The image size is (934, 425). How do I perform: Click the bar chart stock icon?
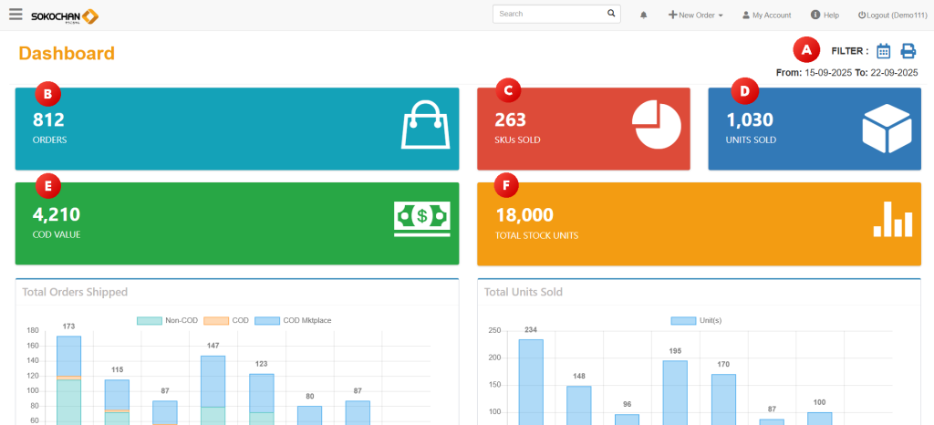click(892, 219)
